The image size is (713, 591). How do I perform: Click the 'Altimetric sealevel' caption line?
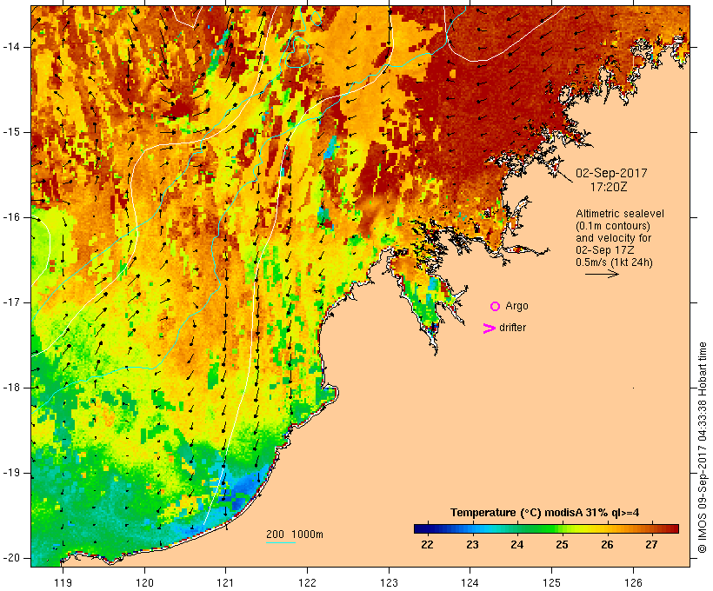(620, 214)
